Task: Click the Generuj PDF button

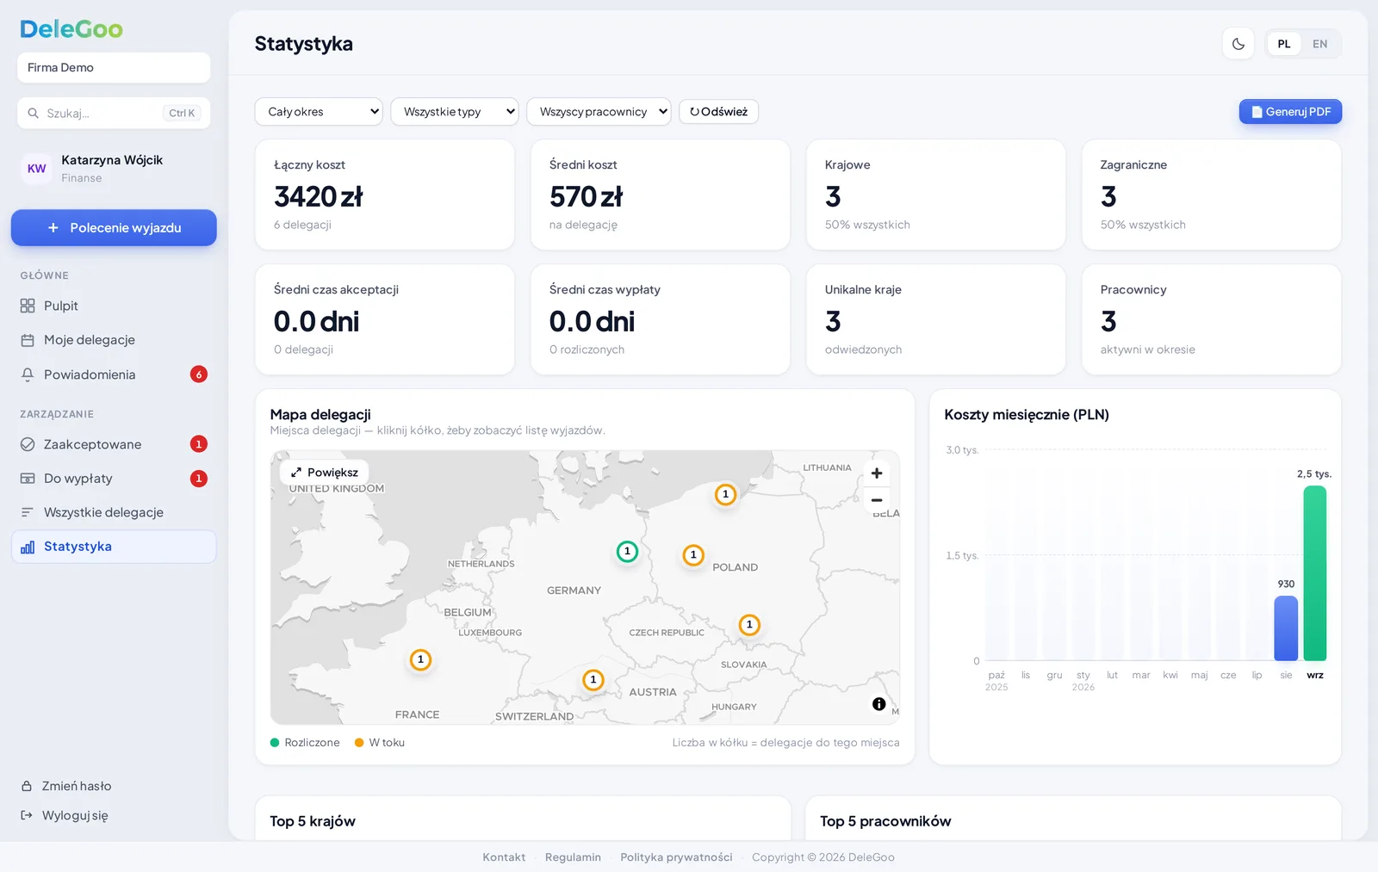Action: [x=1290, y=112]
